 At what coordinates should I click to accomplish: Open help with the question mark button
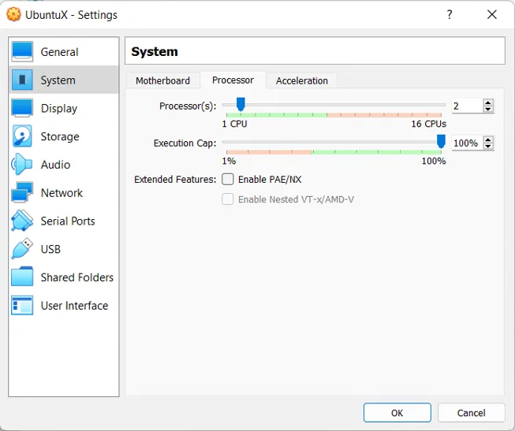point(450,14)
